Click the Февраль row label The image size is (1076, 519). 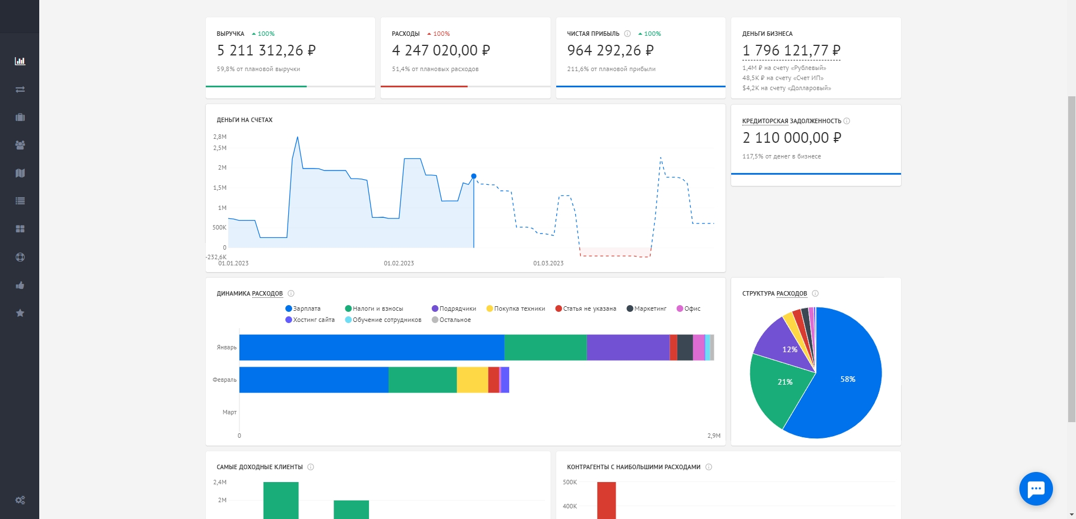pos(224,380)
